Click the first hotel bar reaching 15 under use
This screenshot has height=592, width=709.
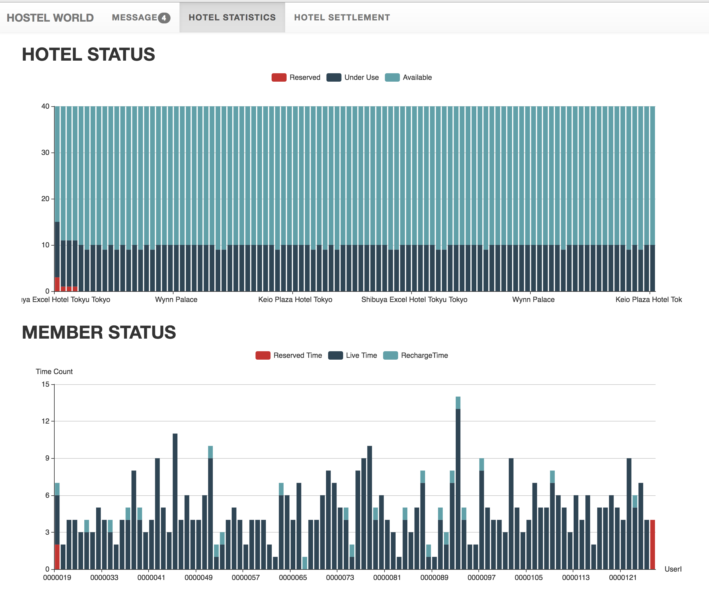(x=57, y=250)
